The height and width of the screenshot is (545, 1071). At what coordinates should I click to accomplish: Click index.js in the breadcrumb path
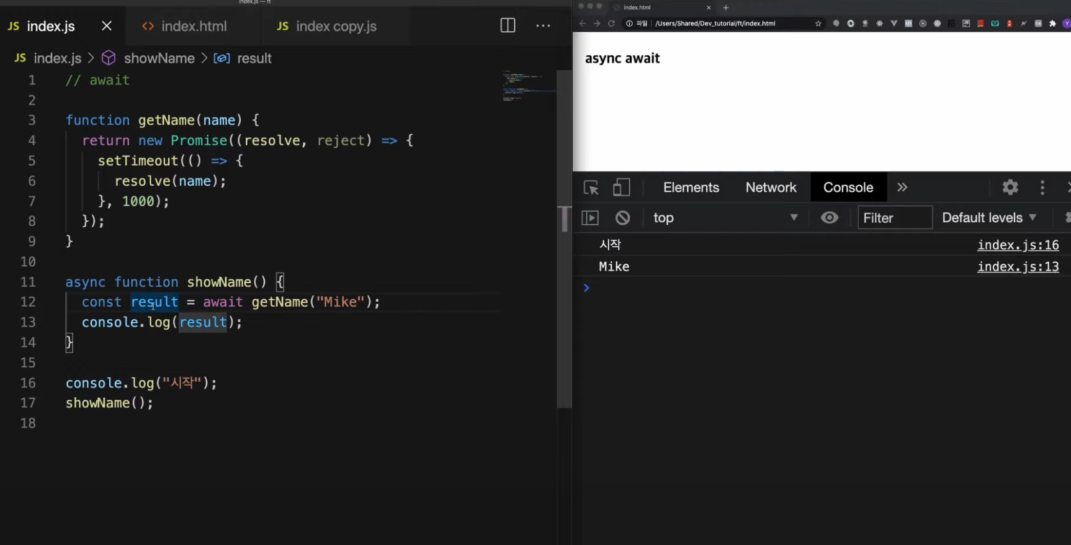[57, 58]
